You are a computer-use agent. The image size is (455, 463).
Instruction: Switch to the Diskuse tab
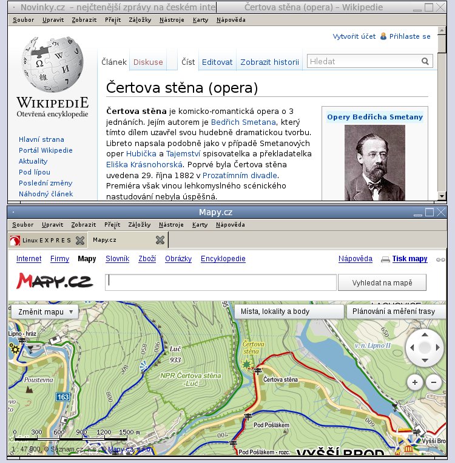point(148,62)
